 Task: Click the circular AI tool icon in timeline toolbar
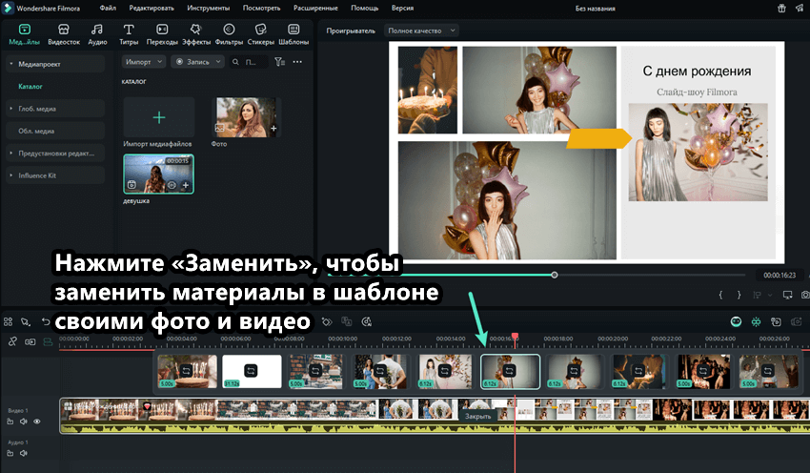coord(366,321)
